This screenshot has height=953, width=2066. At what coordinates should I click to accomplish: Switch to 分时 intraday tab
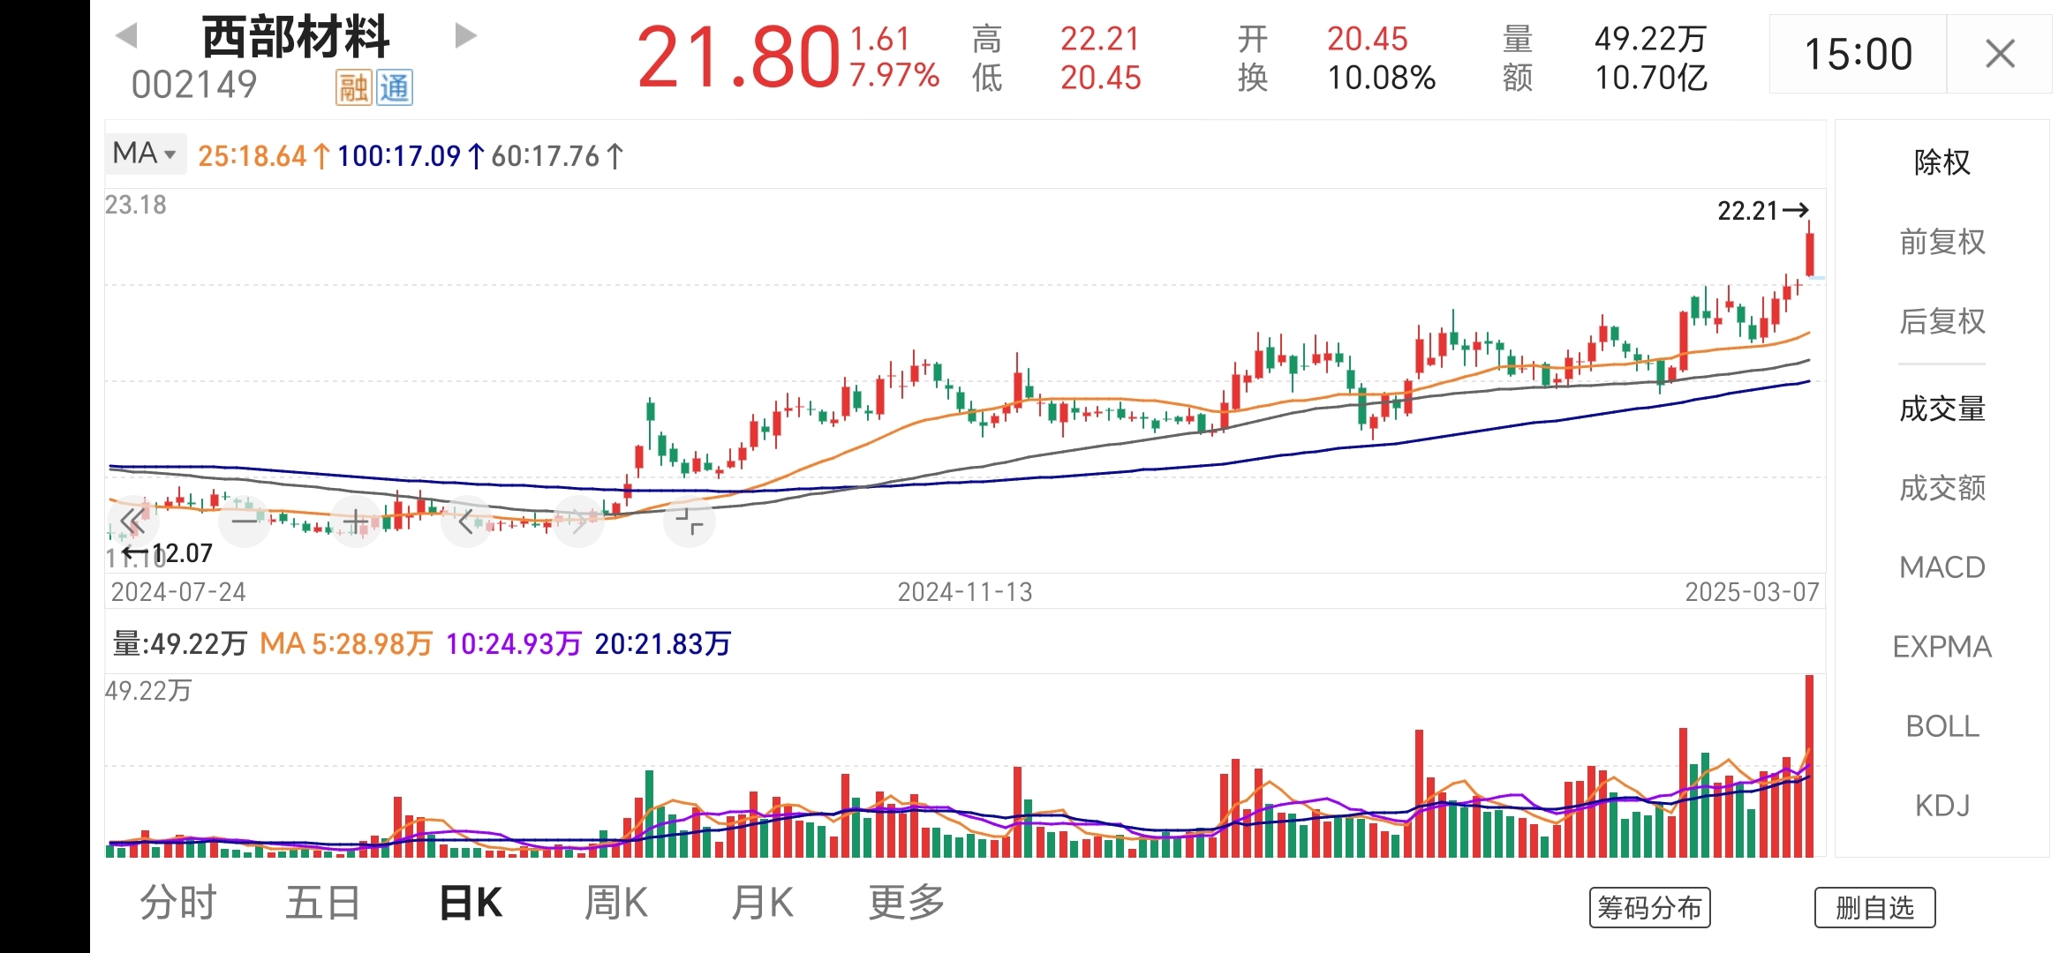click(178, 903)
